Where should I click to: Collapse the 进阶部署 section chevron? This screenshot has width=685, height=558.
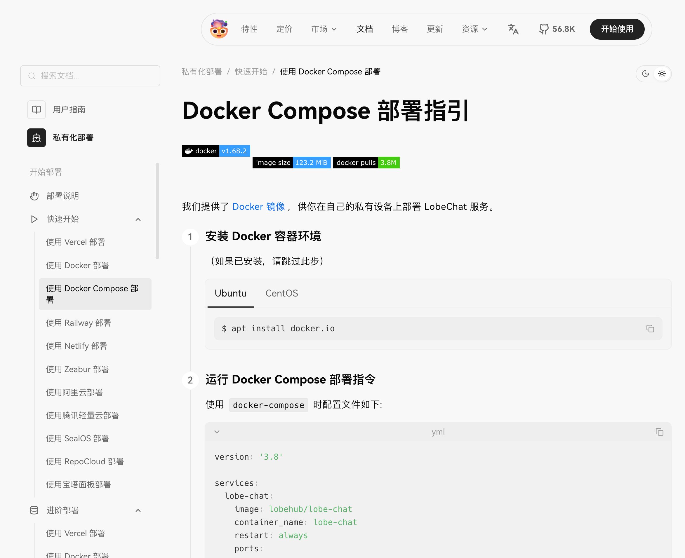pos(138,510)
